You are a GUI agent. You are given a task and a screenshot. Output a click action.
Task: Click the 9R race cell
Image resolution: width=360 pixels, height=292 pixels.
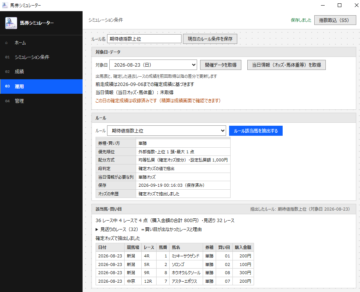pyautogui.click(x=149, y=273)
